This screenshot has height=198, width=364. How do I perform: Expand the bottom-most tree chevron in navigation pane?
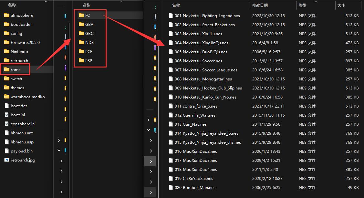pos(151,192)
